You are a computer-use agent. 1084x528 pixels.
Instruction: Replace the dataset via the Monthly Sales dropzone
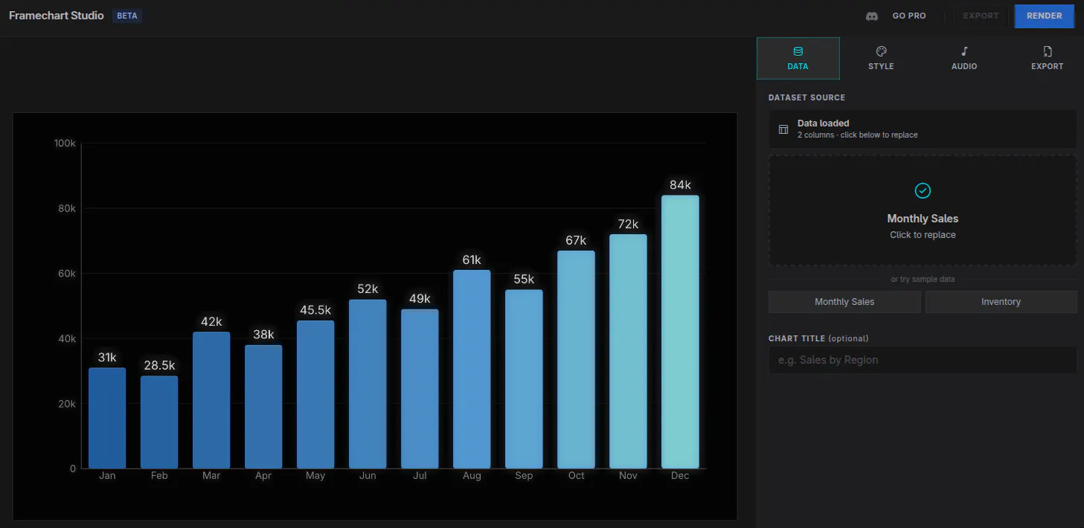(923, 210)
